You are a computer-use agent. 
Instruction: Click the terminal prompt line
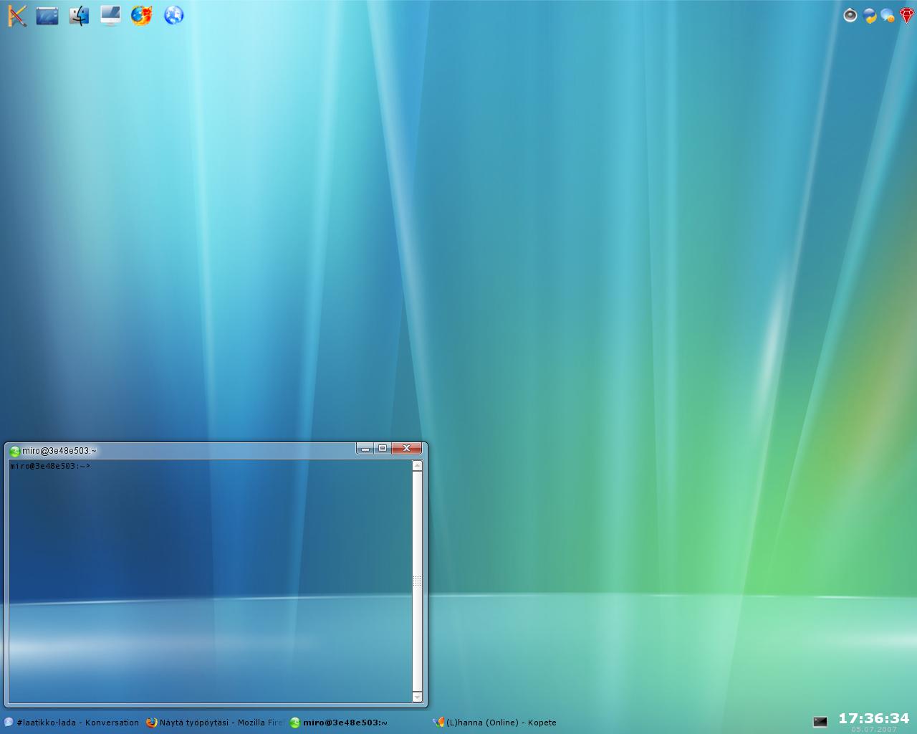coord(50,466)
